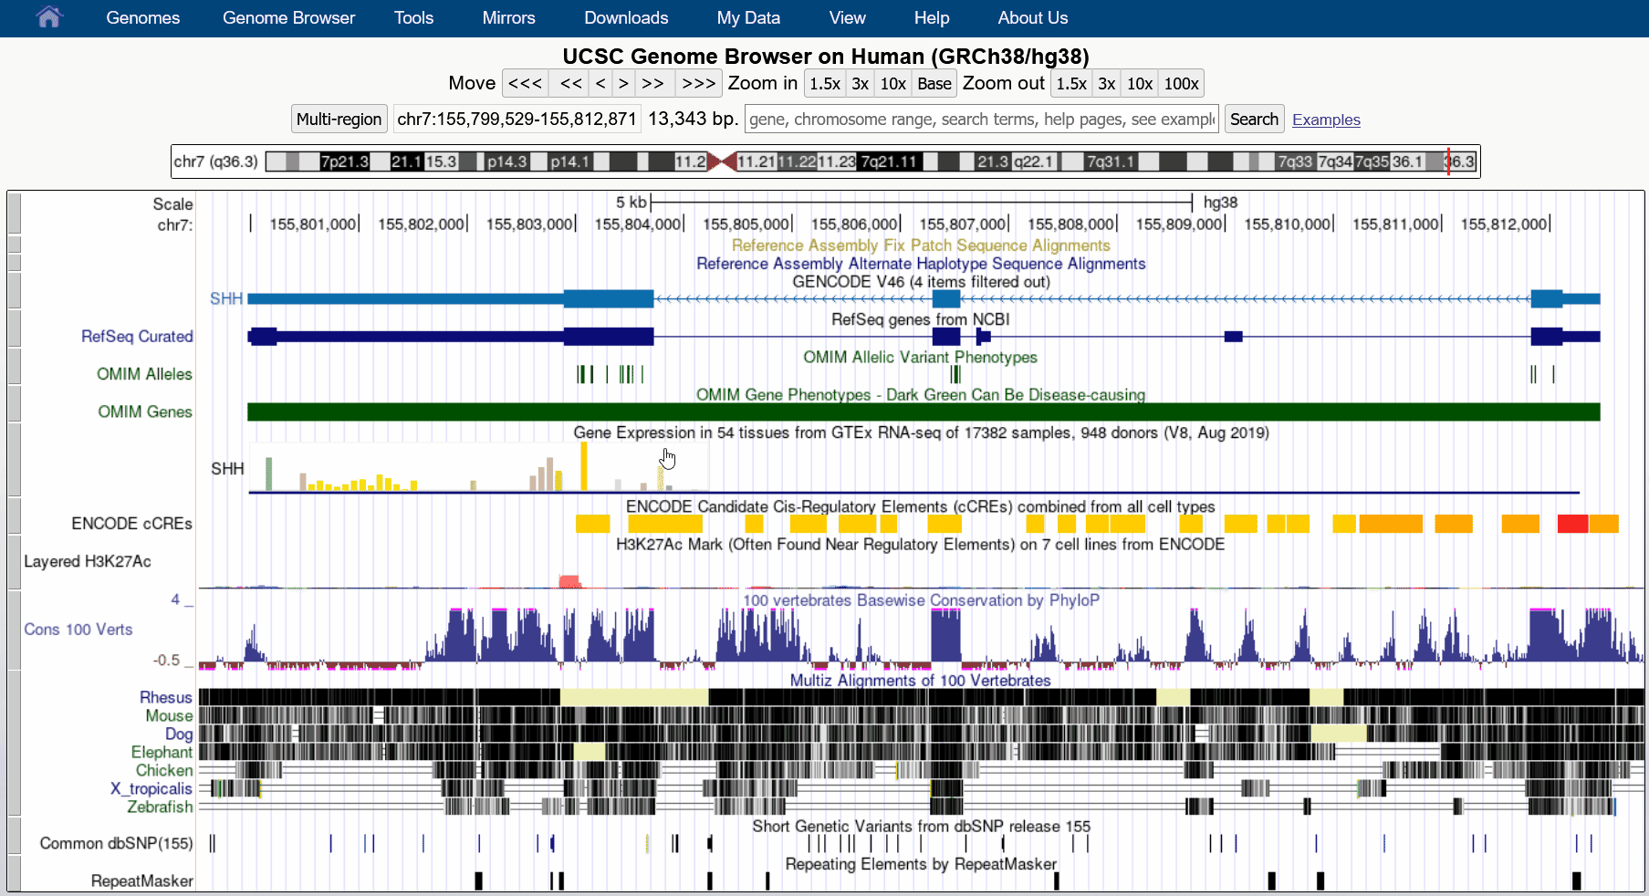
Task: Click the Base zoom button
Action: click(x=934, y=83)
